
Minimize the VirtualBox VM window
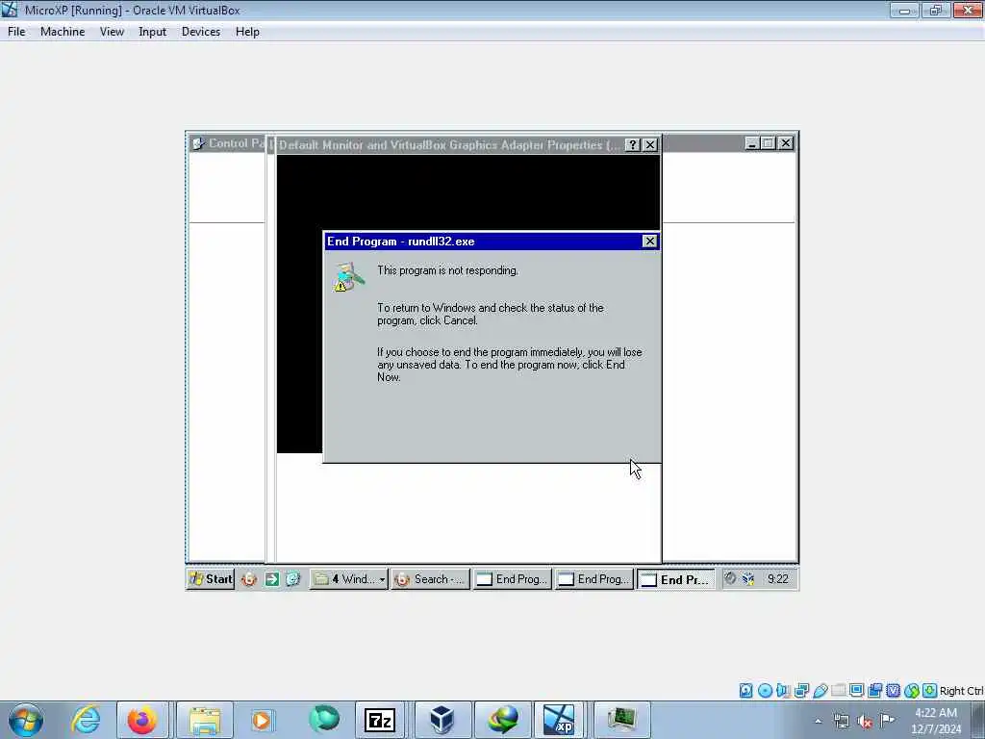click(904, 10)
